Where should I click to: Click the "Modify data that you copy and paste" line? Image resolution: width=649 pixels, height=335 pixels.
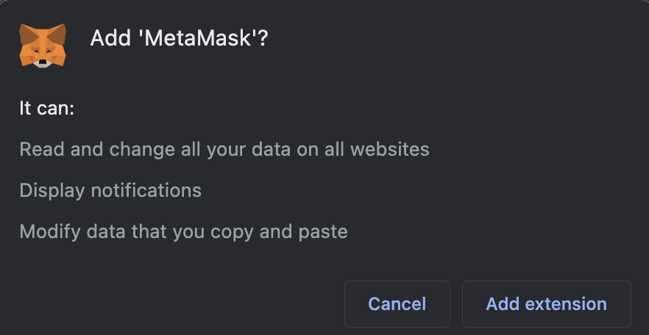[x=183, y=232]
